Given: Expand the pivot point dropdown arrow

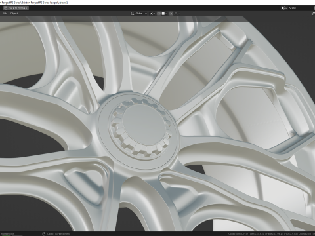Looking at the screenshot, I should tap(154, 14).
